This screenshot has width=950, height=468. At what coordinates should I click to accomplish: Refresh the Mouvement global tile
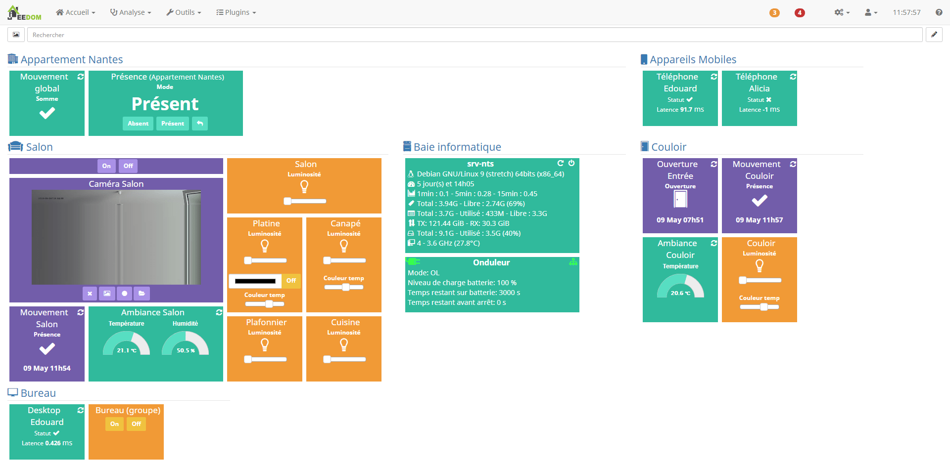point(80,77)
